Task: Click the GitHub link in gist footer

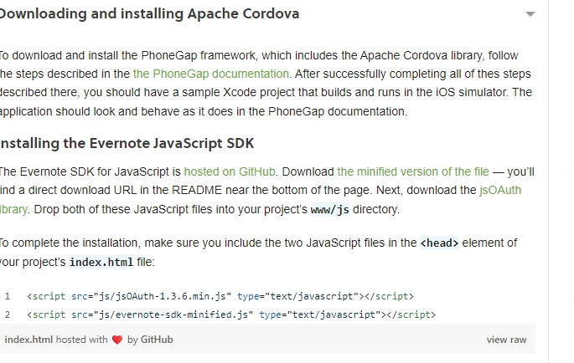Action: tap(157, 340)
